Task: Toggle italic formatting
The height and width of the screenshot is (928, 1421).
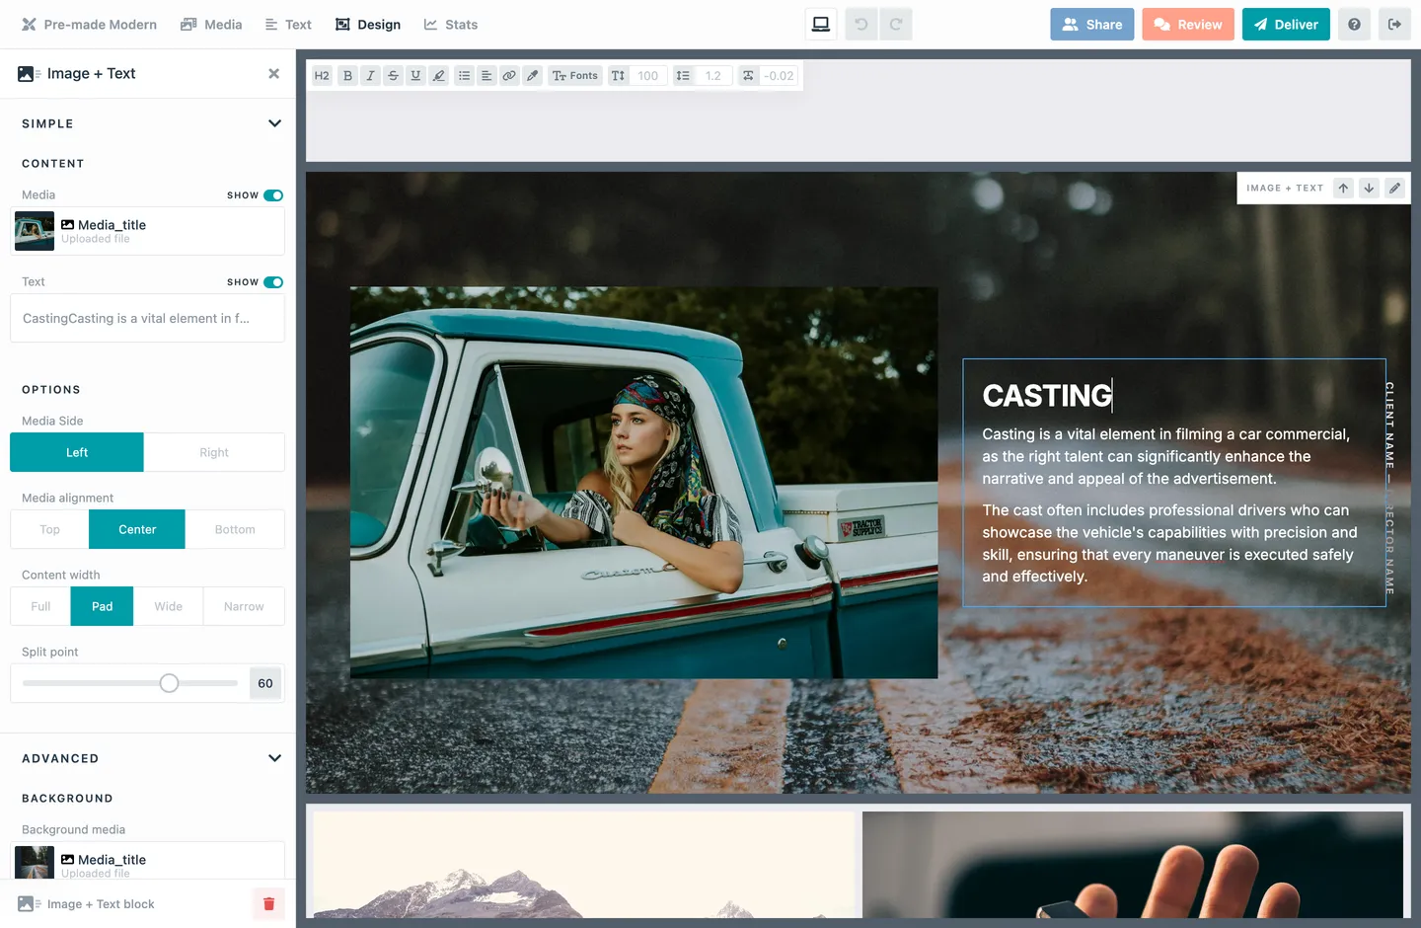Action: click(370, 76)
